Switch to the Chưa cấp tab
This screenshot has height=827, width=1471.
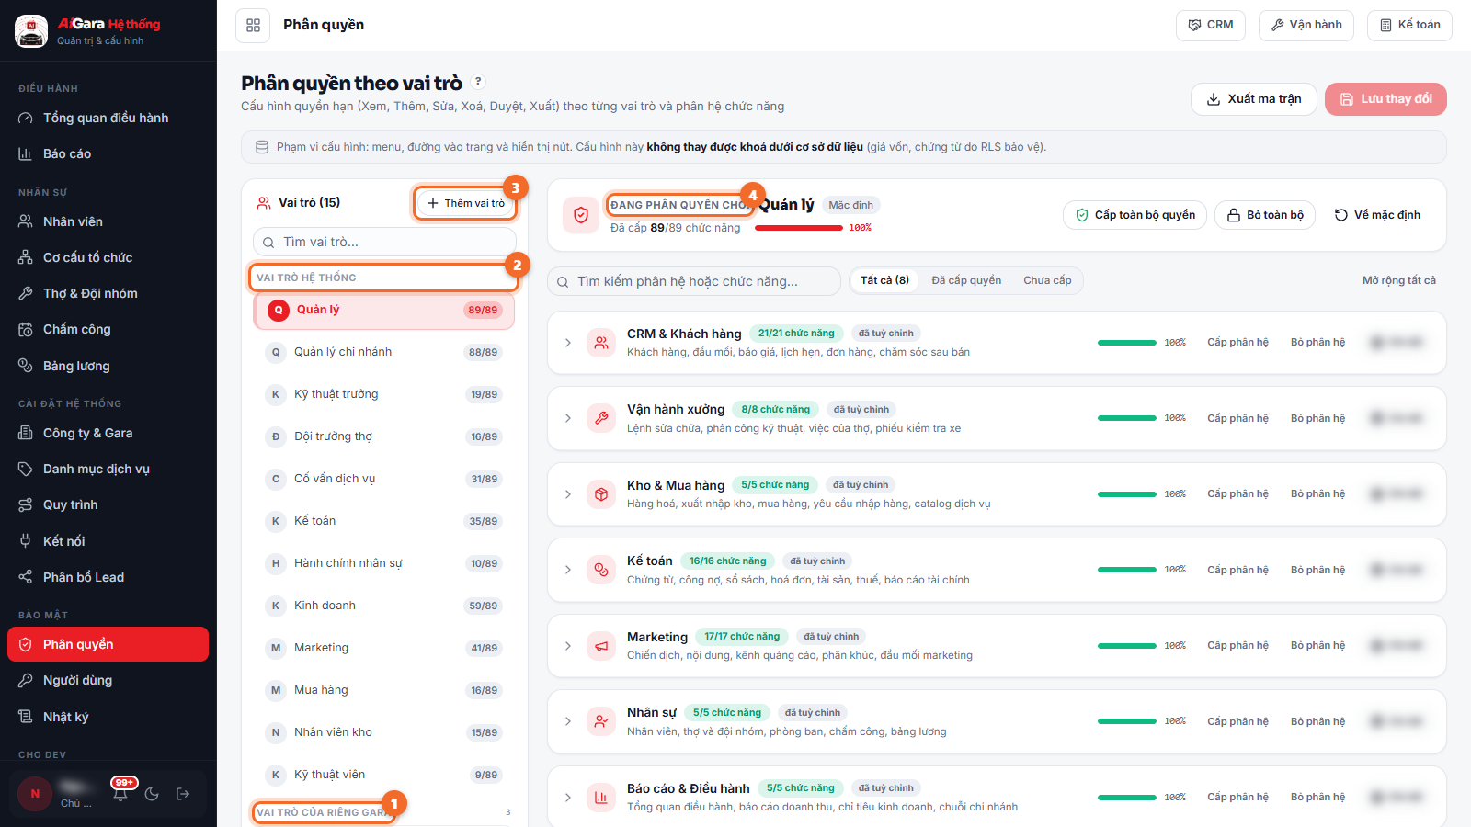coord(1047,280)
